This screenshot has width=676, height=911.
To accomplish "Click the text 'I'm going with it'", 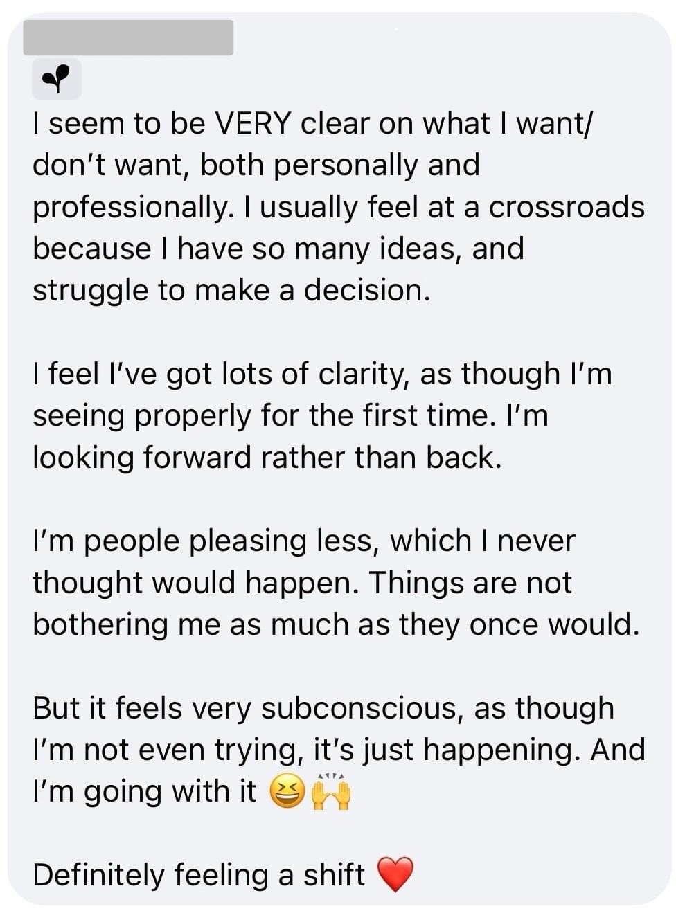I will coord(144,792).
